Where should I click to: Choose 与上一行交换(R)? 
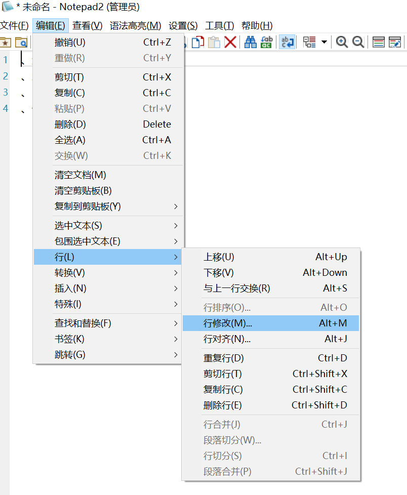(x=271, y=288)
